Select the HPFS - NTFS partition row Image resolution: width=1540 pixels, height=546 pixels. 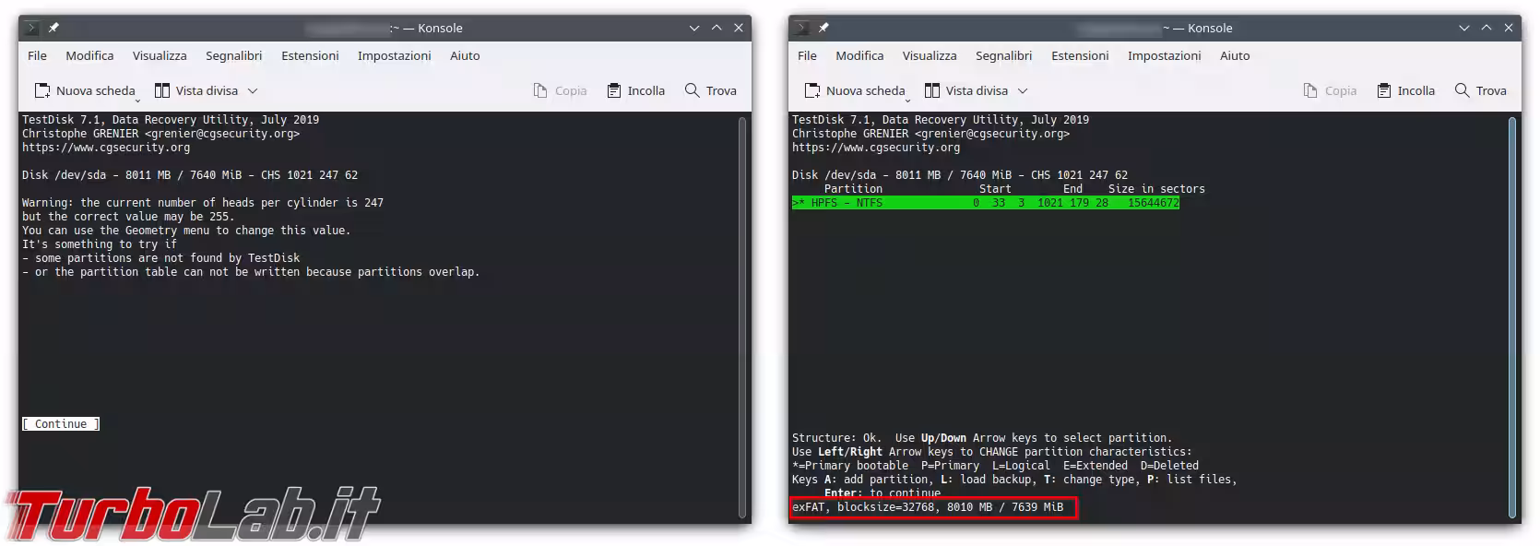pyautogui.click(x=985, y=203)
